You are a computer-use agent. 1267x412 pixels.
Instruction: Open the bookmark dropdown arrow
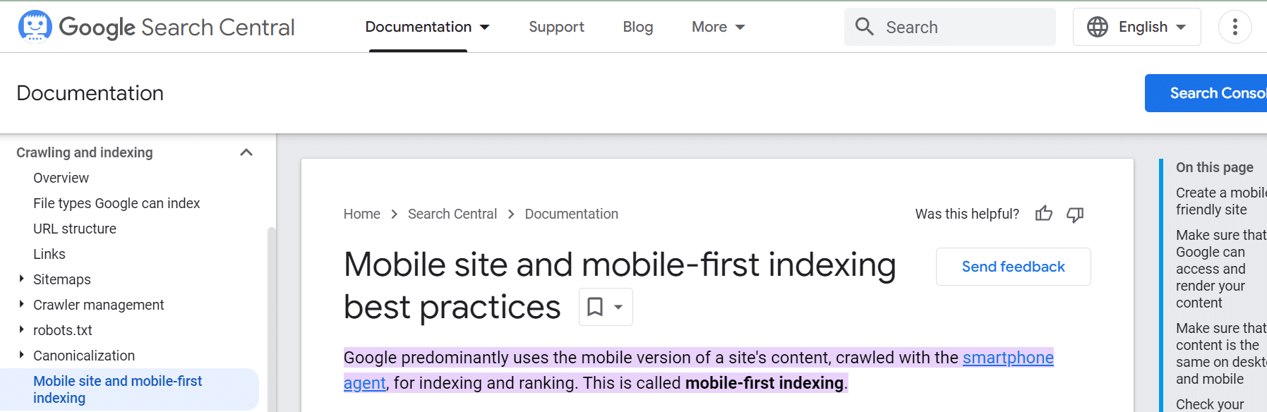click(x=618, y=308)
